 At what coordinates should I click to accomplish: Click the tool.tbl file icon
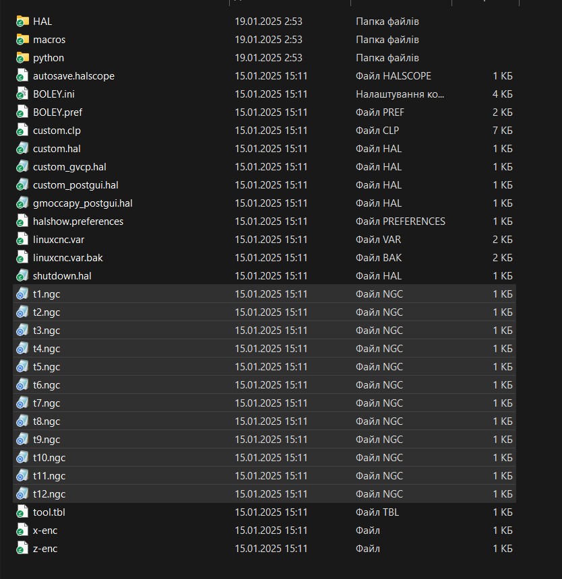point(22,512)
